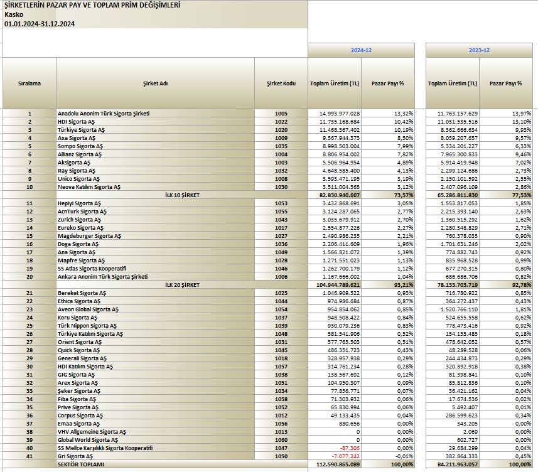Select company code 1050 cell
This screenshot has height=472, width=538.
point(281,456)
